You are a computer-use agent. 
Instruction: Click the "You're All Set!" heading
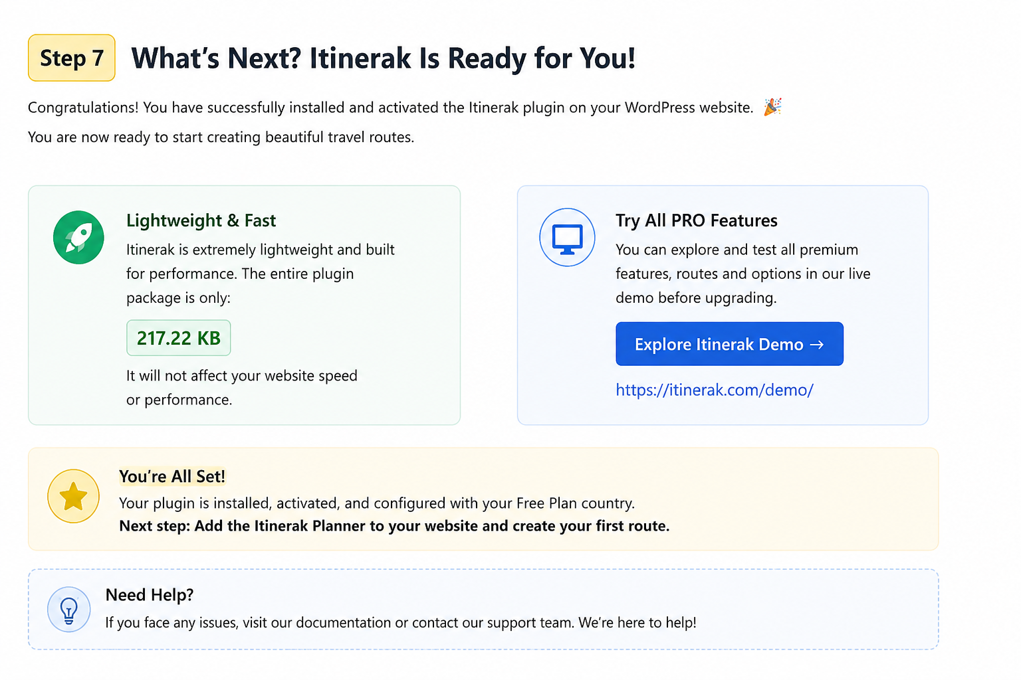pos(172,476)
